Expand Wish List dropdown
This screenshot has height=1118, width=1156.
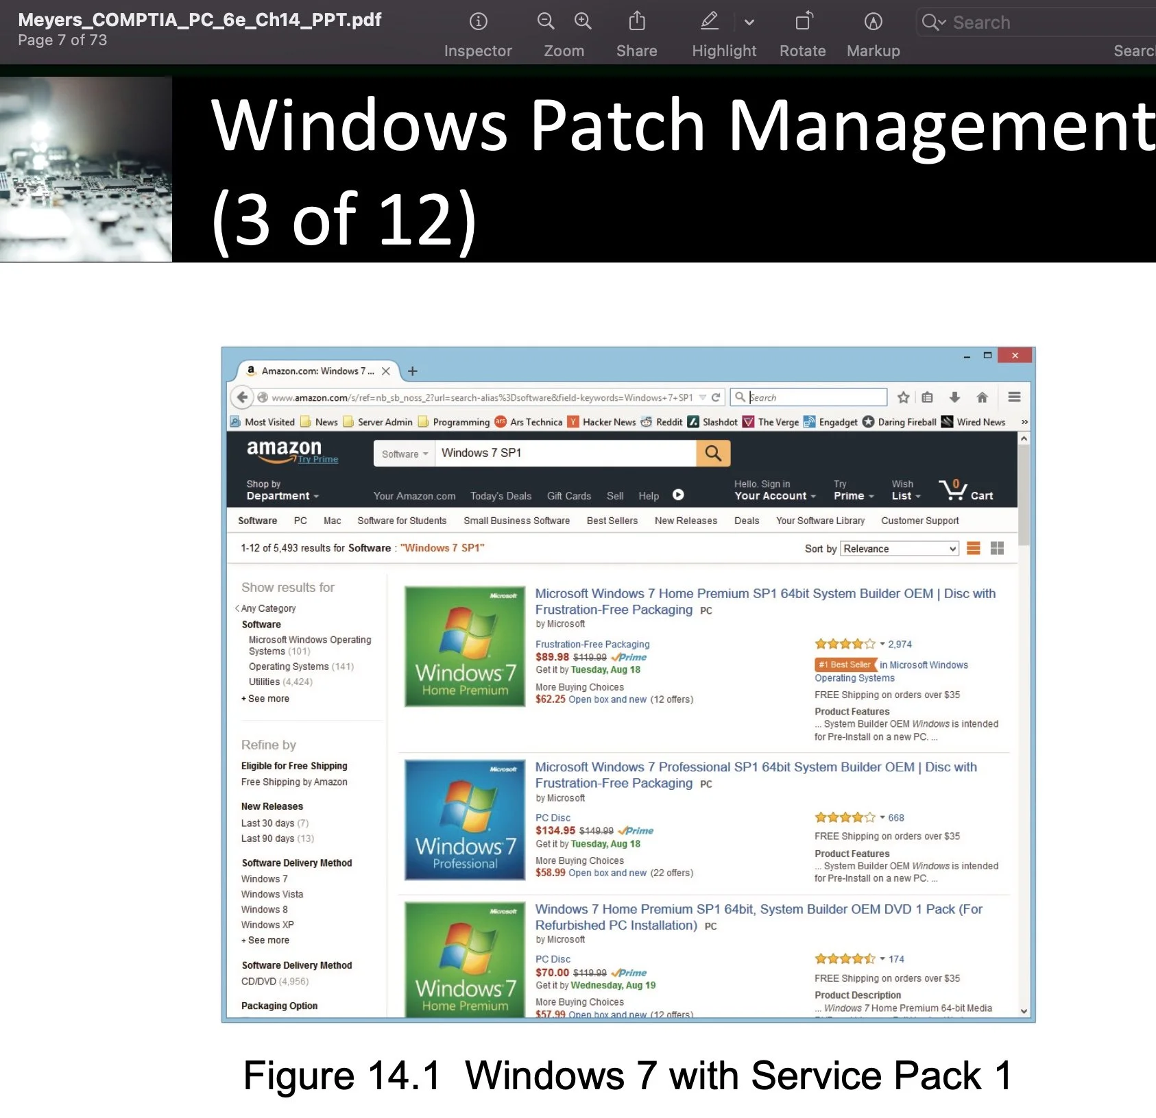pyautogui.click(x=906, y=490)
